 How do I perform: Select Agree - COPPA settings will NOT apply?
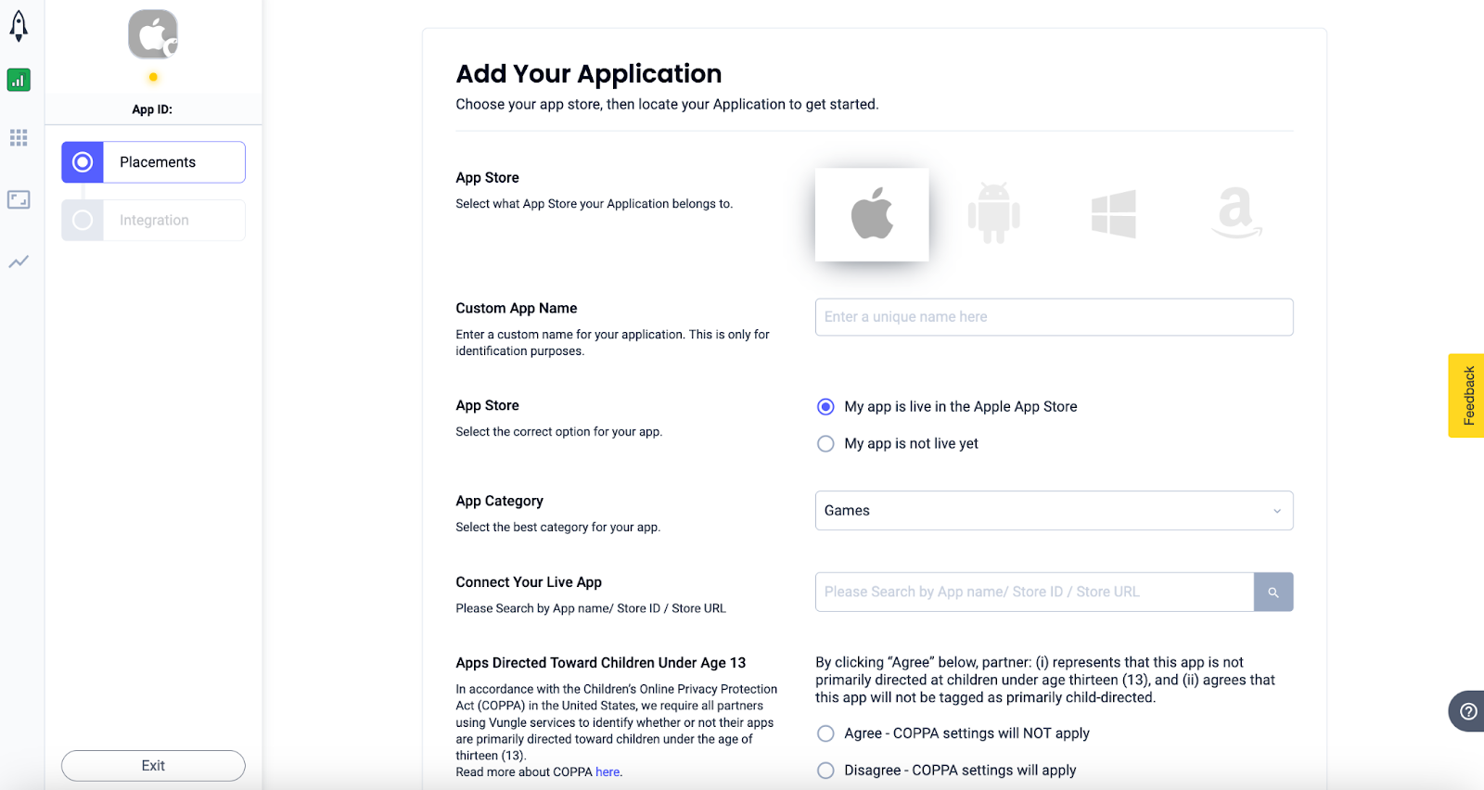[825, 733]
